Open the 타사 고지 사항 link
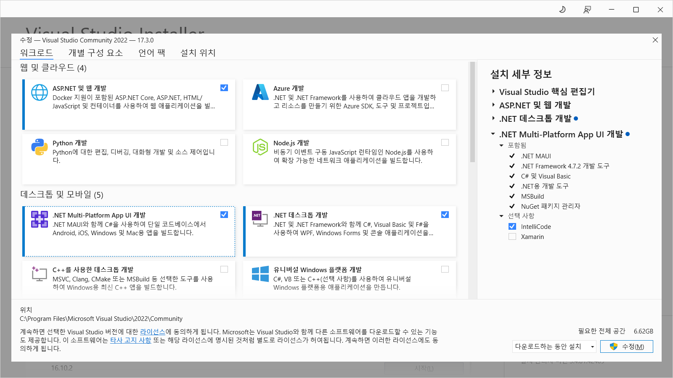The image size is (673, 378). pos(130,340)
